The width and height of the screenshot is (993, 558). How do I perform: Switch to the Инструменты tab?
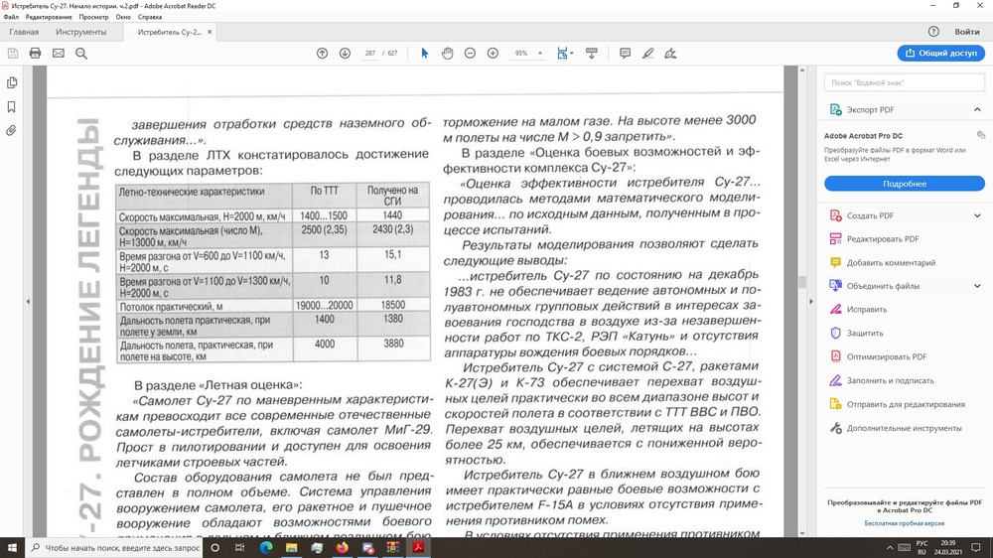(81, 32)
